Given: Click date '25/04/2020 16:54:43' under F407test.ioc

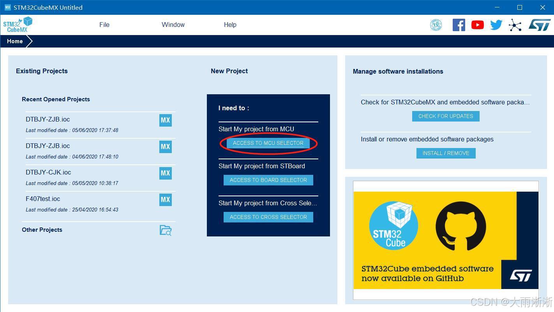Looking at the screenshot, I should [95, 210].
